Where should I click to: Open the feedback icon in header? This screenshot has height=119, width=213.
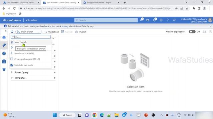[174, 20]
